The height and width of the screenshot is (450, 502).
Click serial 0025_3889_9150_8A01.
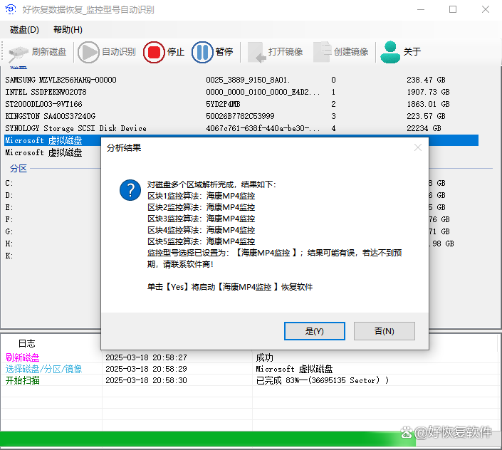(x=248, y=80)
